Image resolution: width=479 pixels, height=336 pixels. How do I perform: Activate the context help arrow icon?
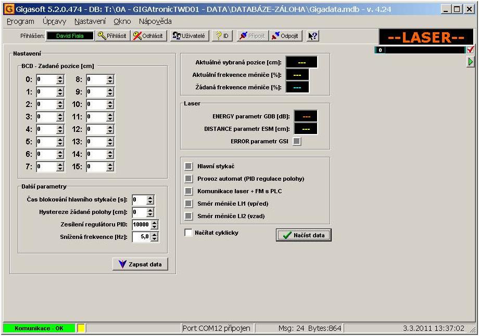pos(313,36)
